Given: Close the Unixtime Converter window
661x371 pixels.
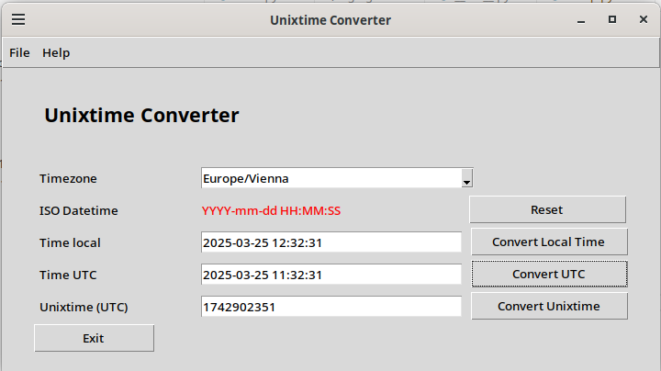Looking at the screenshot, I should click(x=644, y=19).
